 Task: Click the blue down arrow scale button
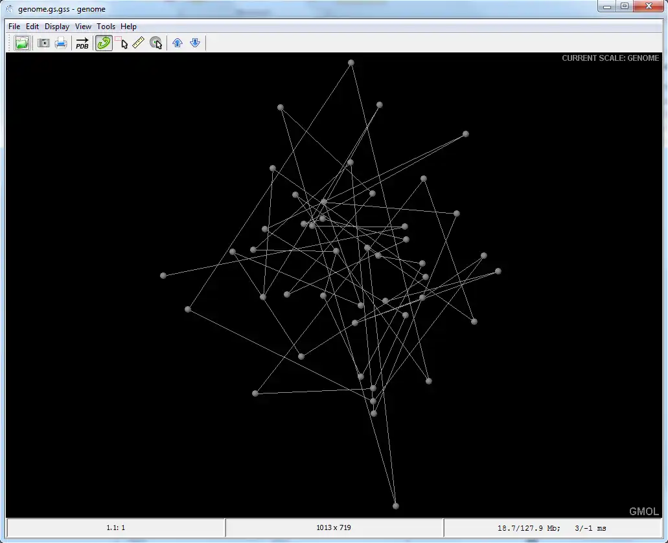pyautogui.click(x=195, y=43)
